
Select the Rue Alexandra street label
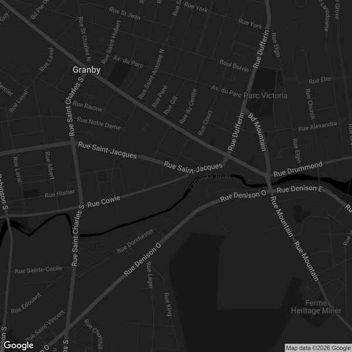click(x=317, y=126)
